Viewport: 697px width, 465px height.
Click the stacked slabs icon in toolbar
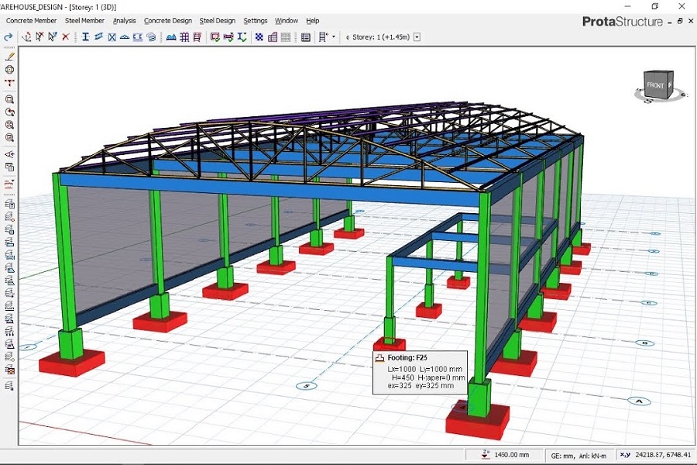pos(151,37)
